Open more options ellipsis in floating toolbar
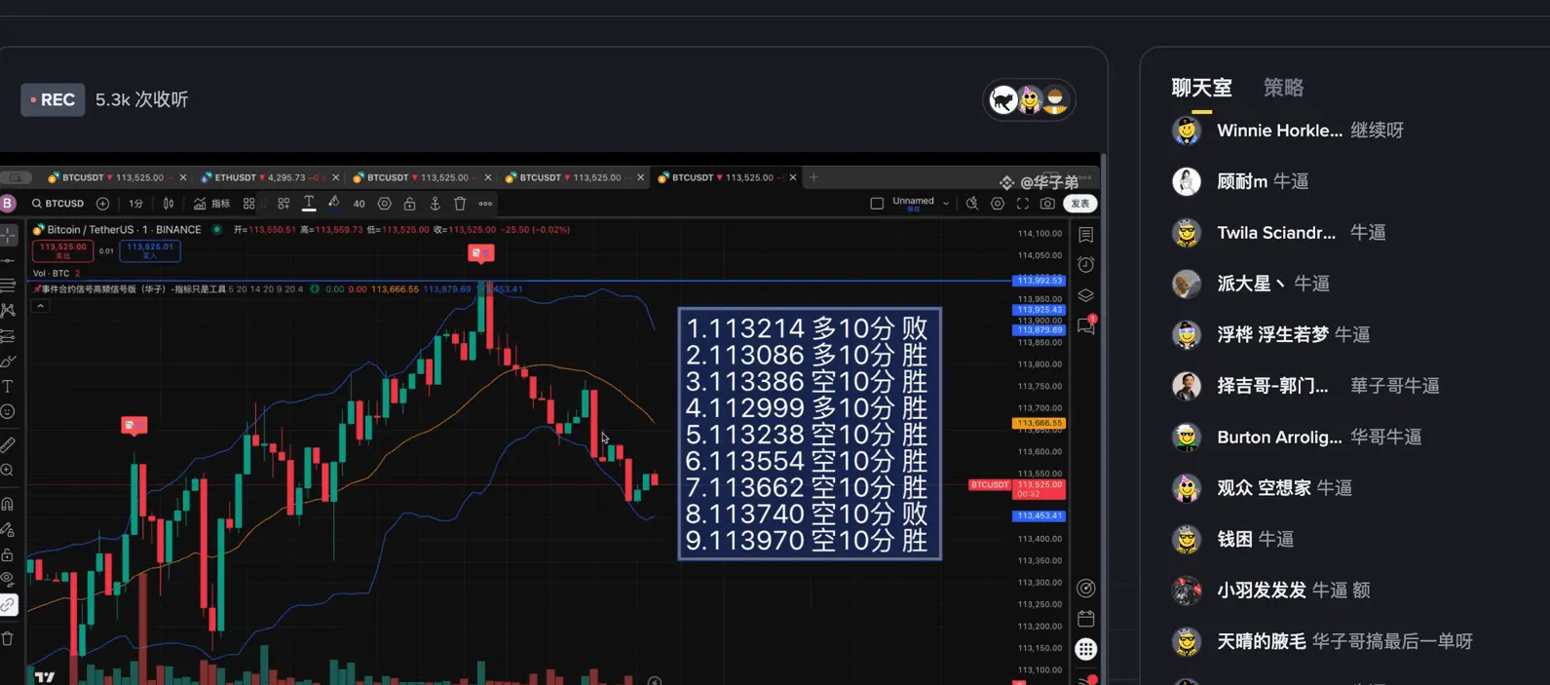 (485, 204)
